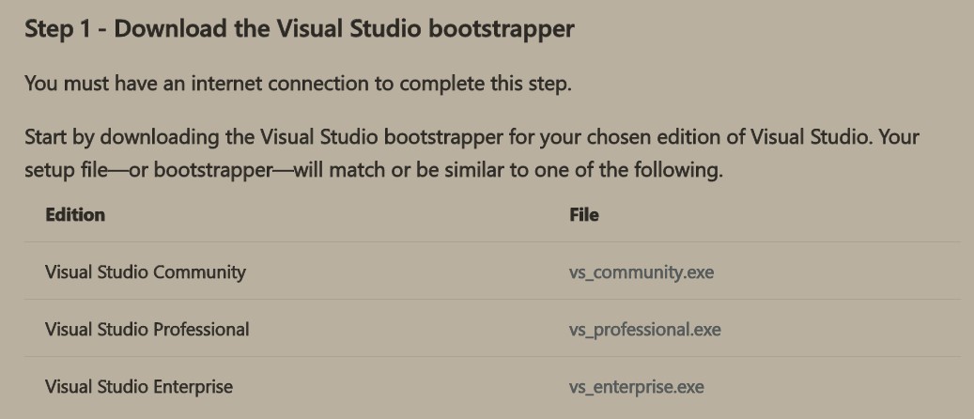This screenshot has height=419, width=974.
Task: Select the Visual Studio Professional cell
Action: 147,330
